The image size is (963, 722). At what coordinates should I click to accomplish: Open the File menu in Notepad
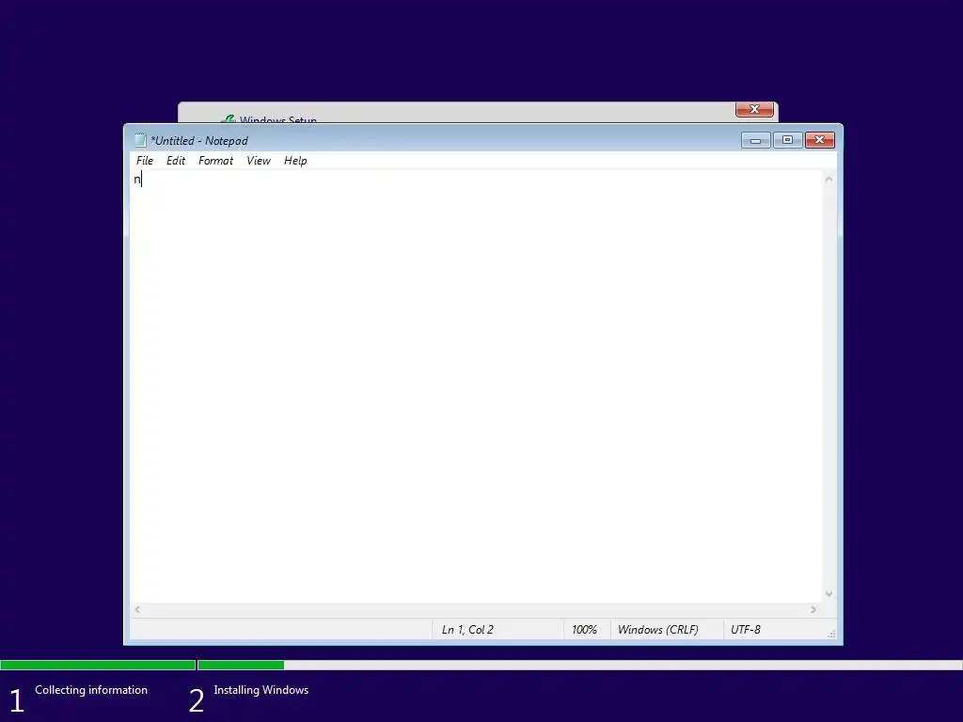[144, 161]
